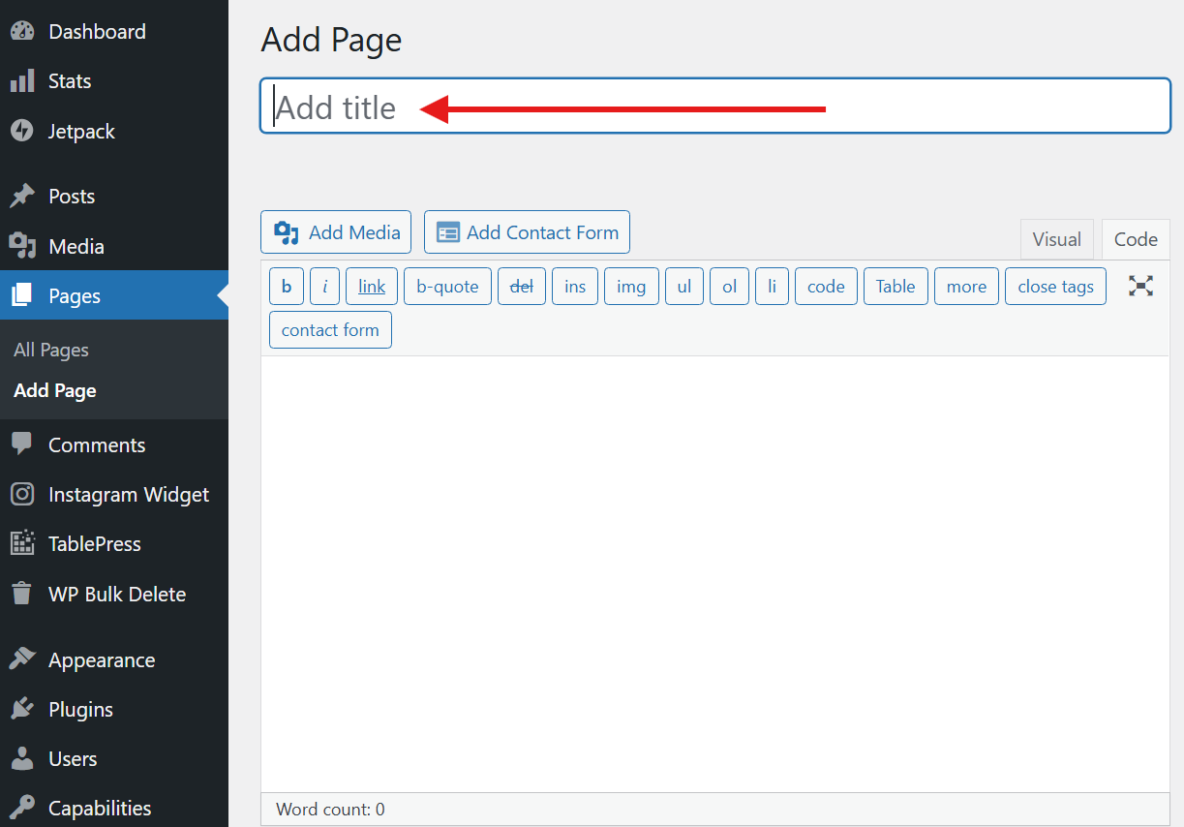The width and height of the screenshot is (1184, 827).
Task: Insert code tag button
Action: [x=826, y=286]
